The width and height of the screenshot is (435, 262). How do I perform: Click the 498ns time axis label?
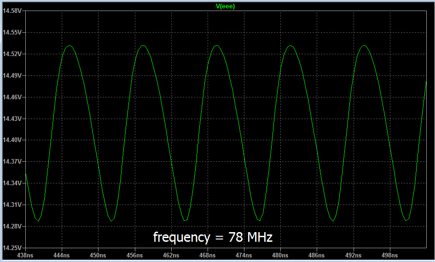click(390, 256)
